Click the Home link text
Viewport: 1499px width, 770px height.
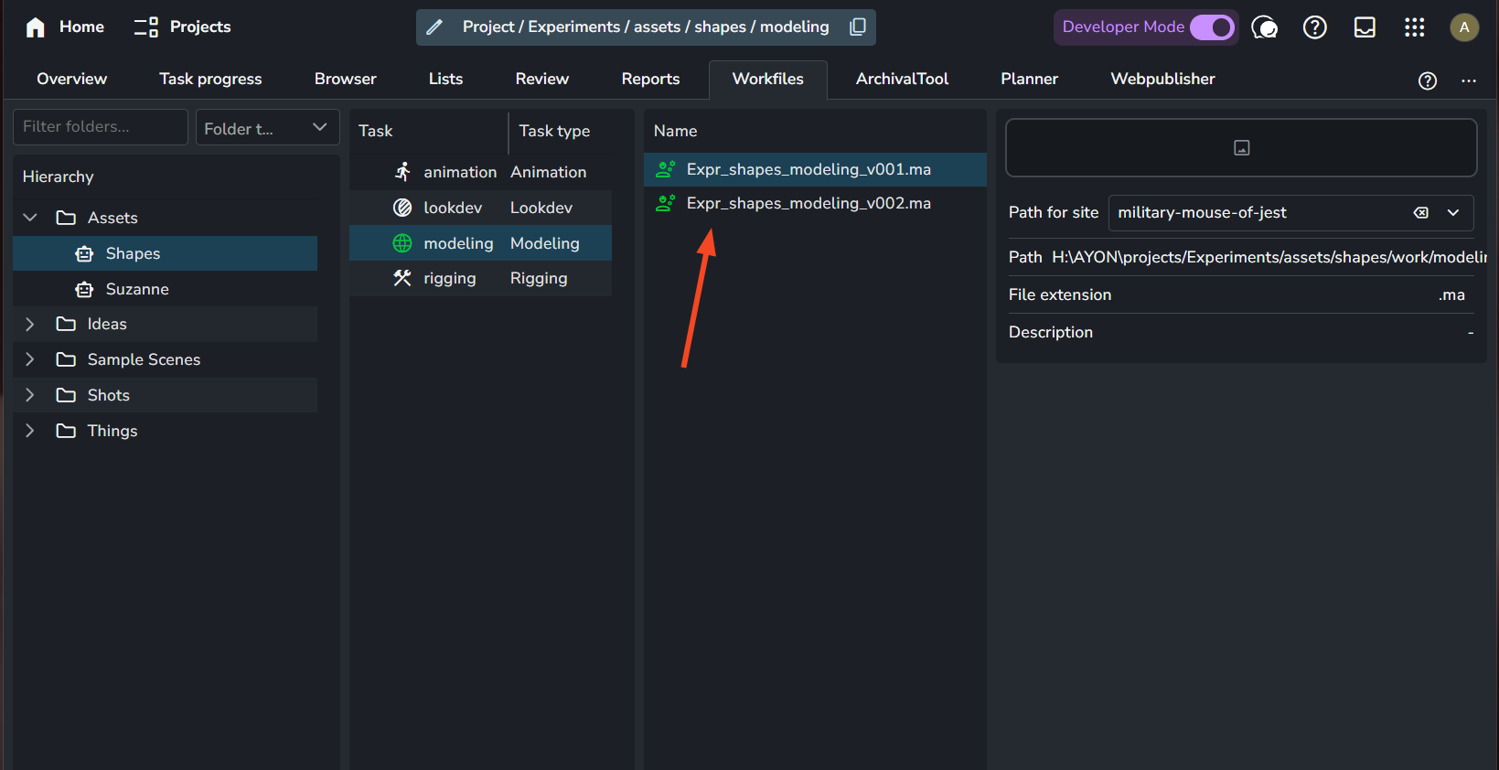coord(81,27)
